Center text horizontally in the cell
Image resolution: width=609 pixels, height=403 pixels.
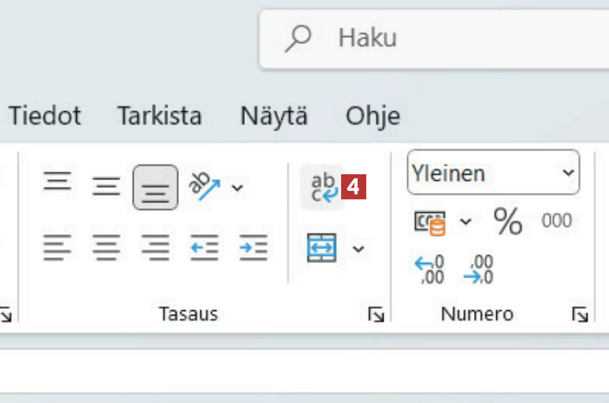point(106,248)
